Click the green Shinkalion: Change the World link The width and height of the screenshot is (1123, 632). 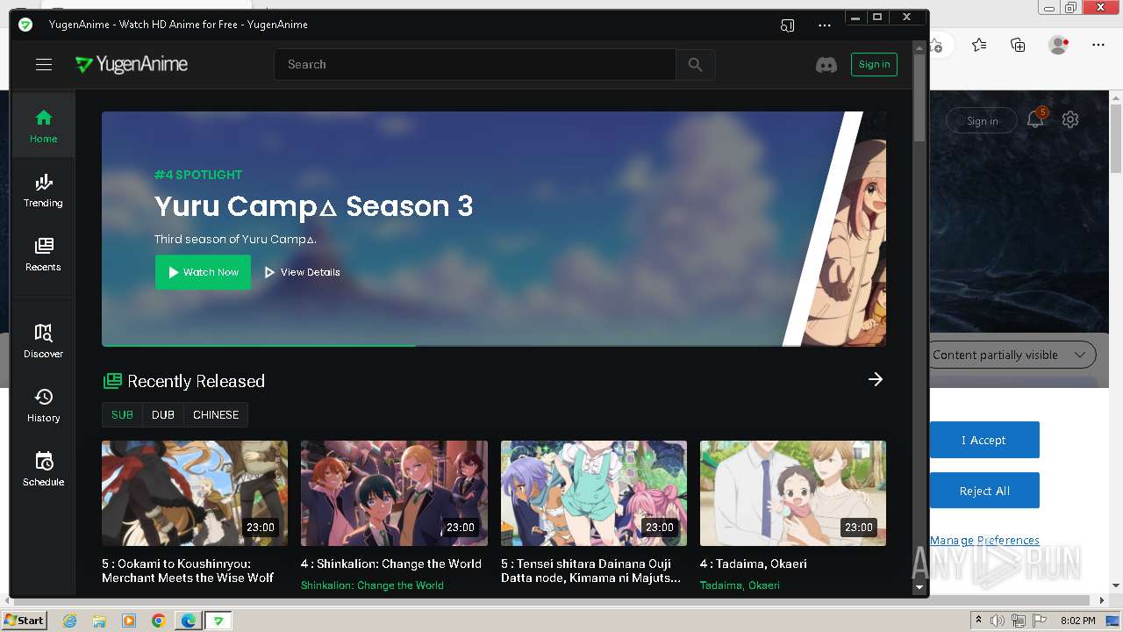(x=372, y=585)
